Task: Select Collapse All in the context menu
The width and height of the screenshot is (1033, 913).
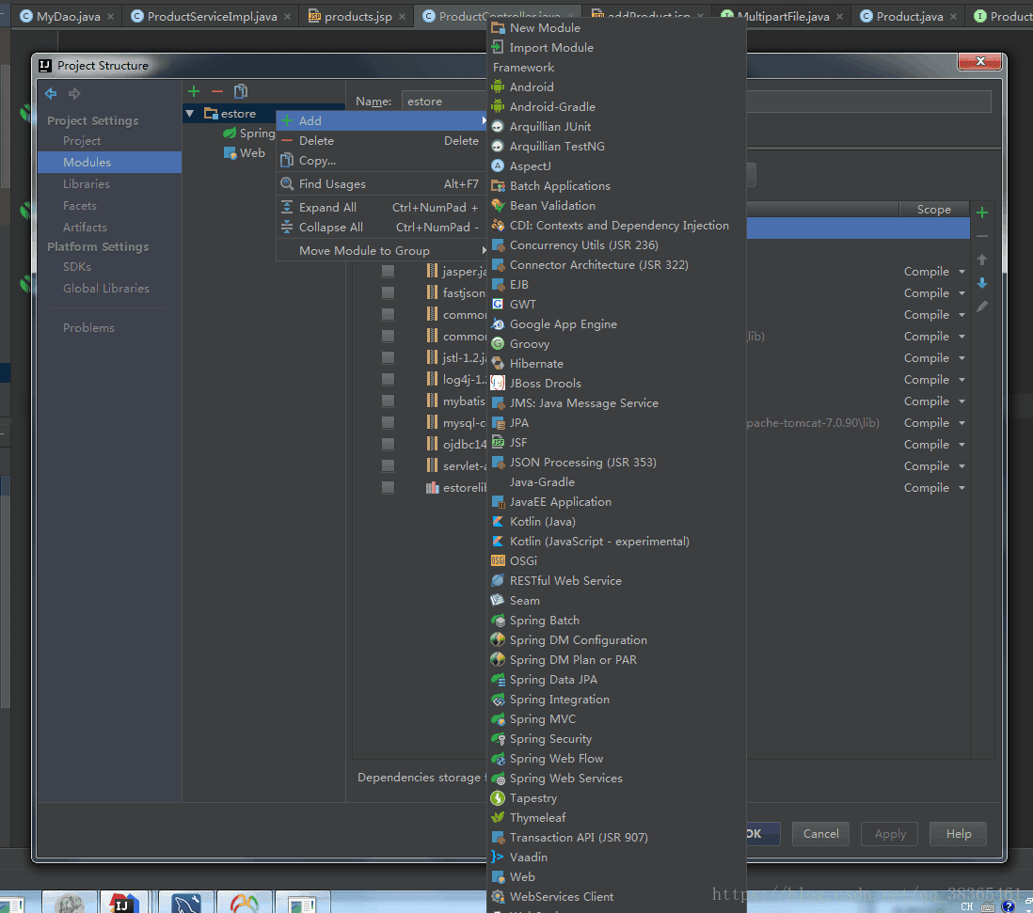Action: pyautogui.click(x=382, y=228)
